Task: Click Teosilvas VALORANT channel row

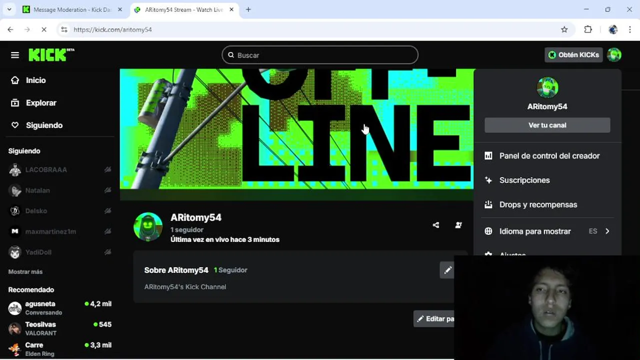Action: 60,328
